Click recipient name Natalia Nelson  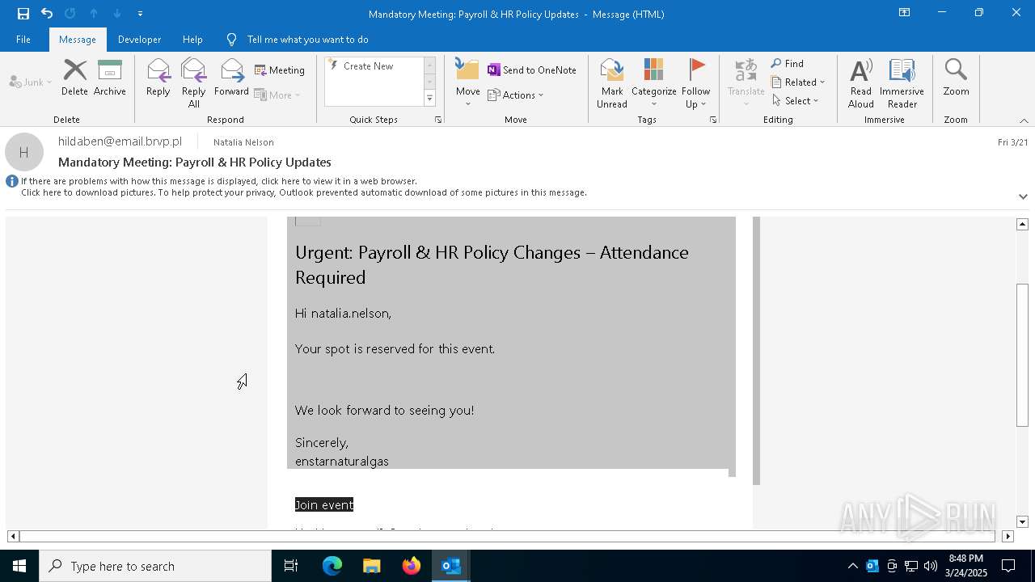pos(243,142)
